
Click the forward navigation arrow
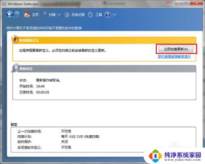(x=17, y=14)
